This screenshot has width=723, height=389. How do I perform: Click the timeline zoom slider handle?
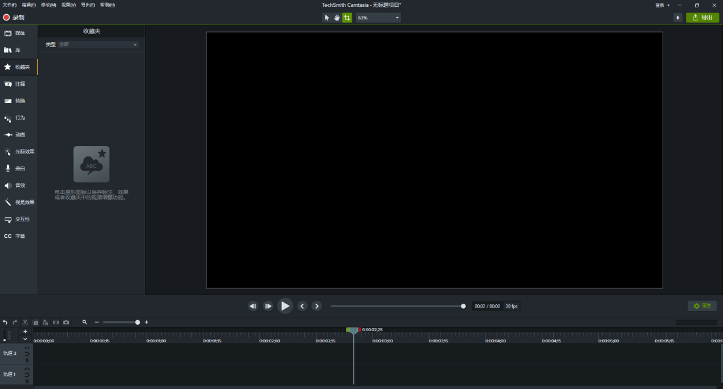(x=137, y=322)
